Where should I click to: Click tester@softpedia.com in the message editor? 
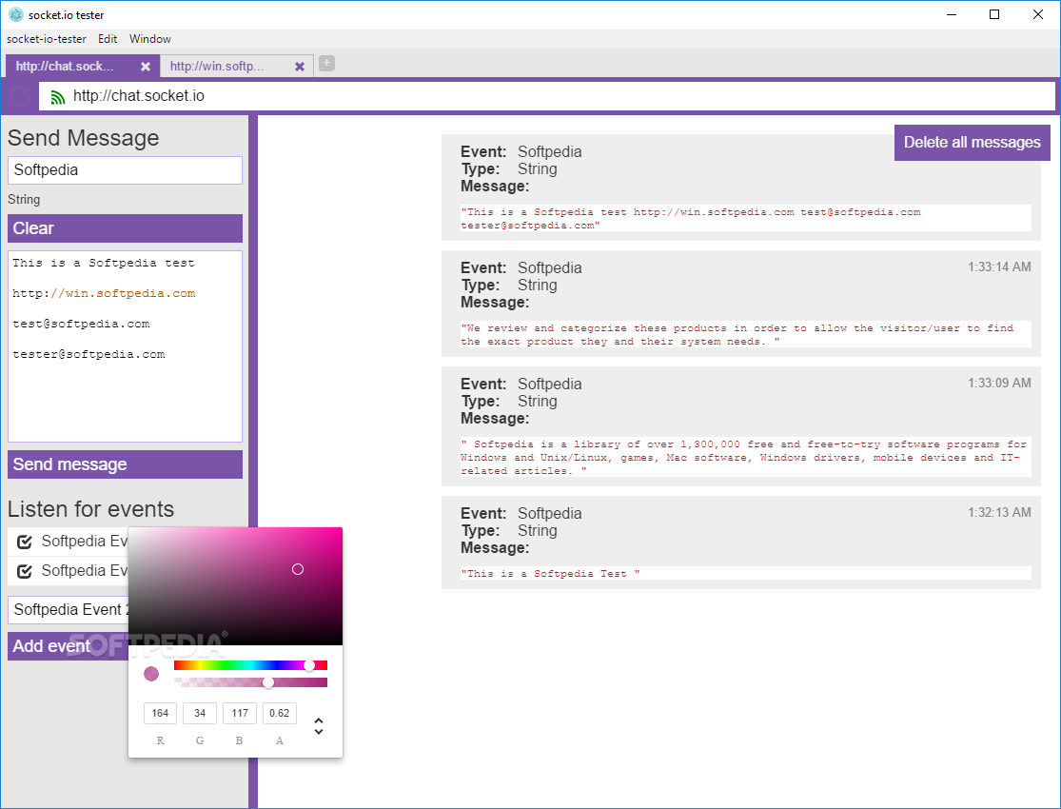click(x=88, y=355)
